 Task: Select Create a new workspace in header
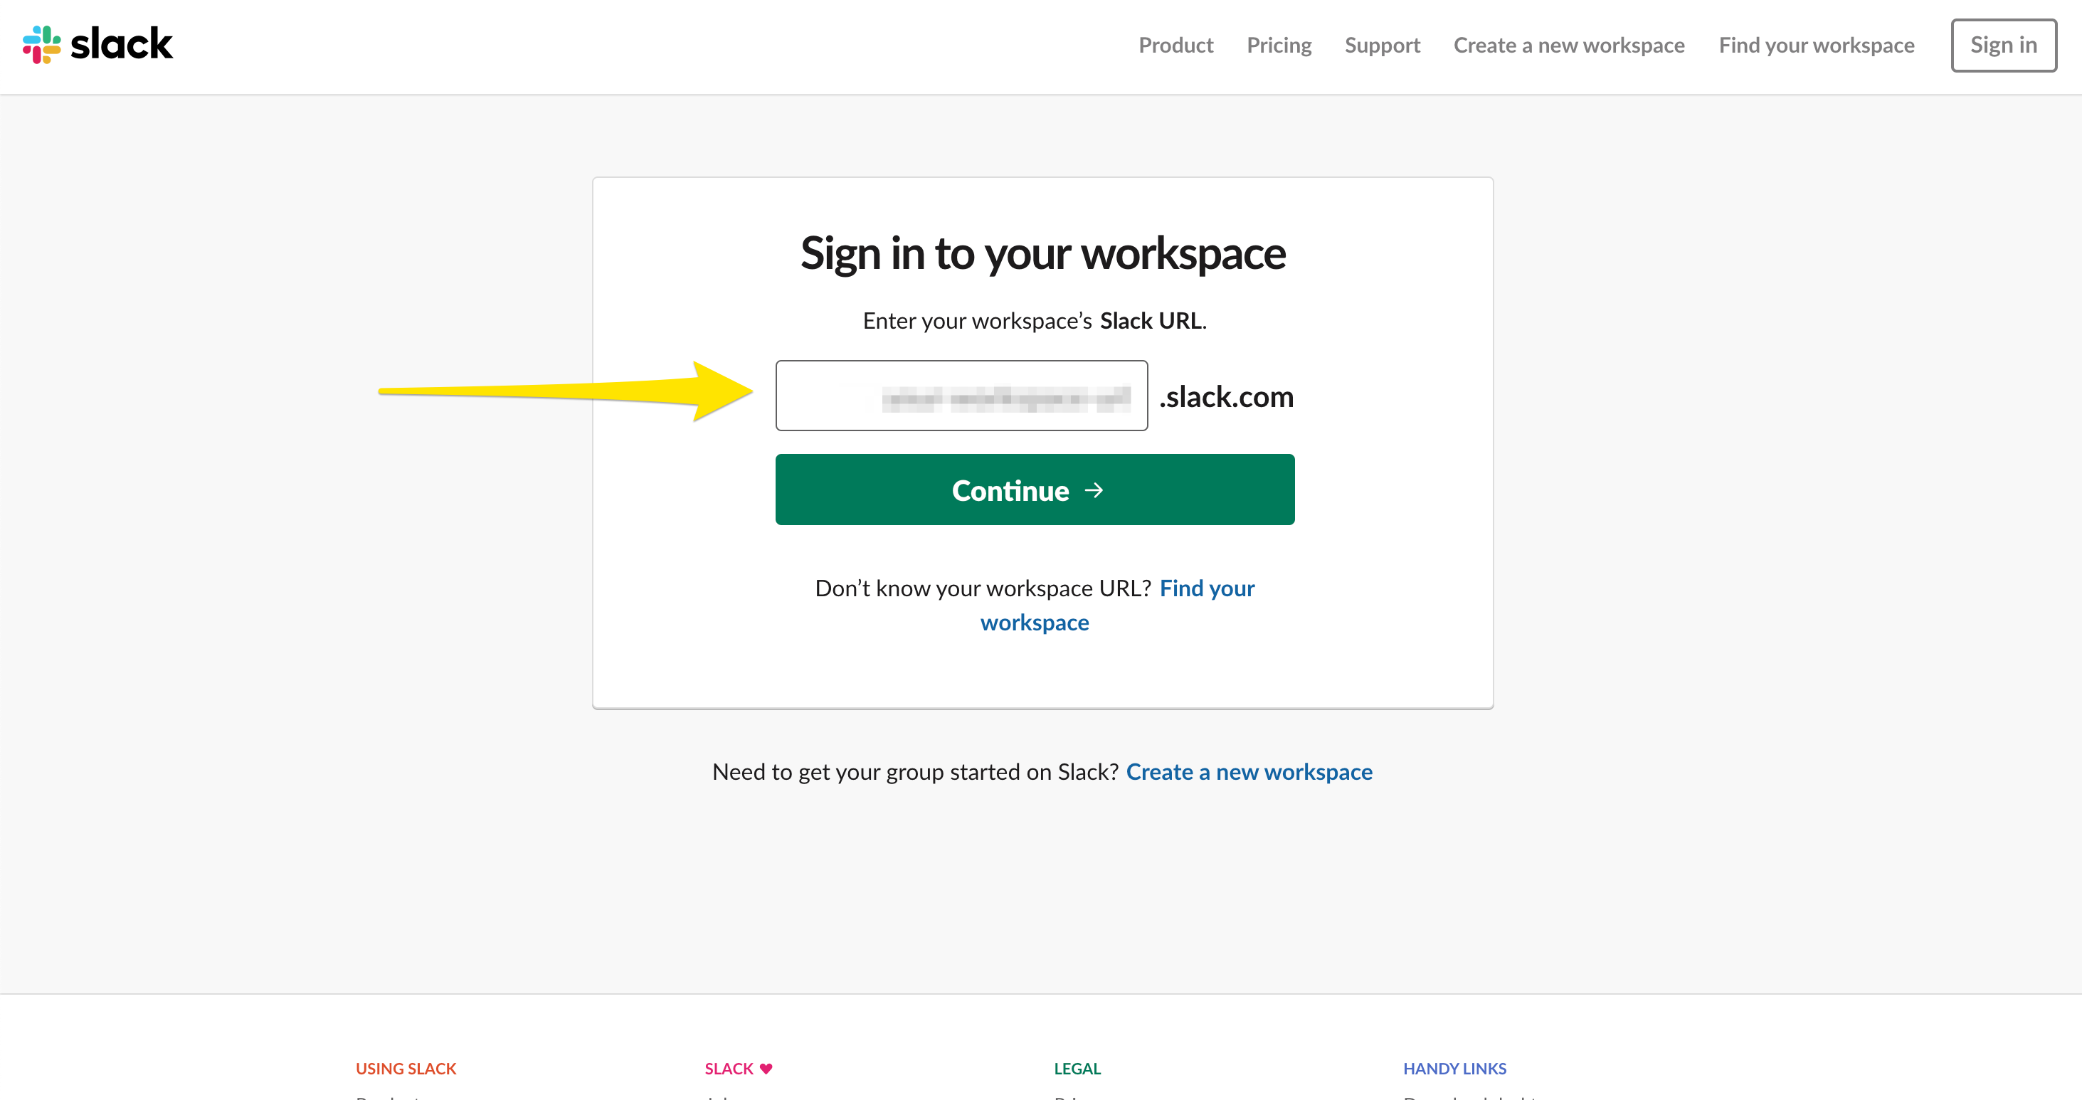click(1569, 46)
